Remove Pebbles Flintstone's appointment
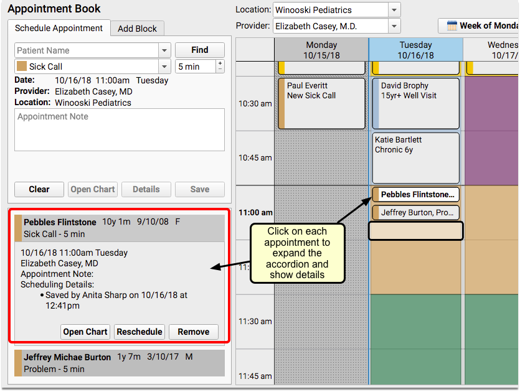The image size is (520, 392). click(194, 332)
